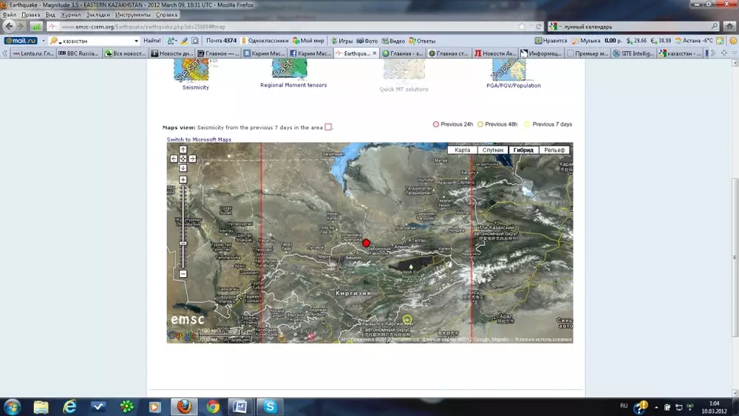Zoom out using the map minus button

coord(183,274)
